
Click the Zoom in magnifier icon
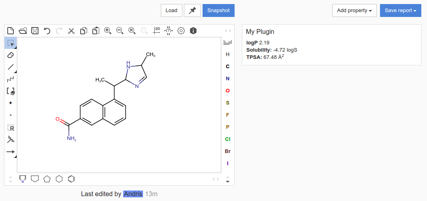[x=108, y=31]
